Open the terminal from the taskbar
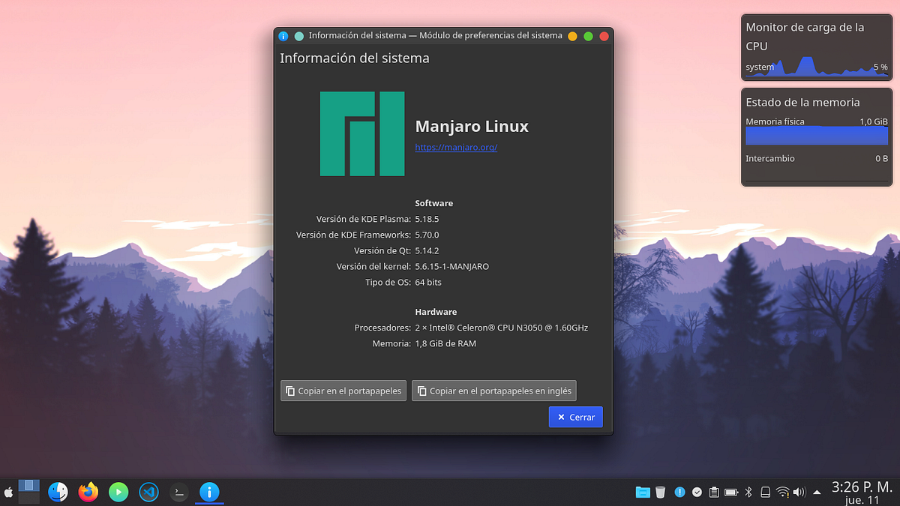 (178, 492)
